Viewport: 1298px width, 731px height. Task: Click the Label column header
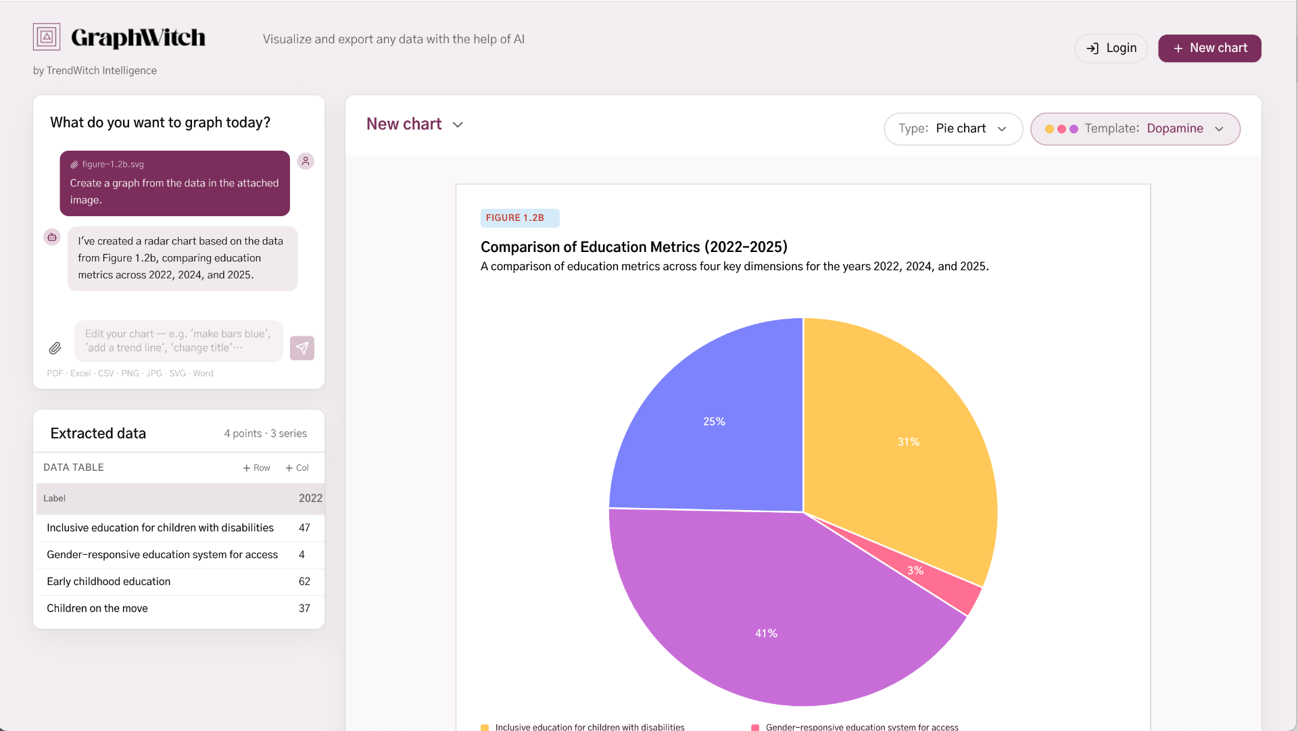[55, 499]
